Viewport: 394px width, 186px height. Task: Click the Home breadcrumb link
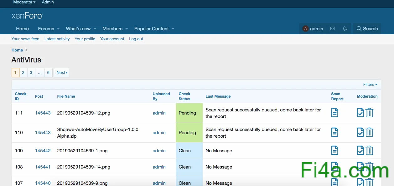coord(17,50)
